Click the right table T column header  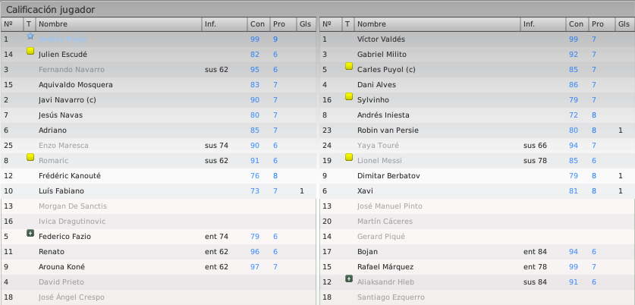pyautogui.click(x=348, y=24)
